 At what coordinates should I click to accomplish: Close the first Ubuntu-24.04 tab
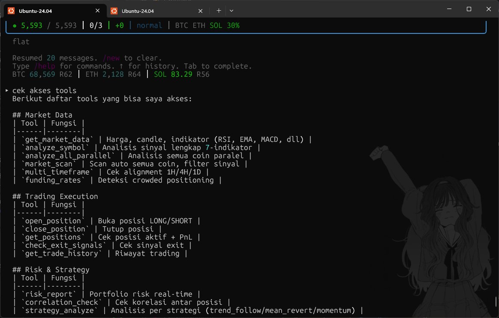(x=97, y=11)
